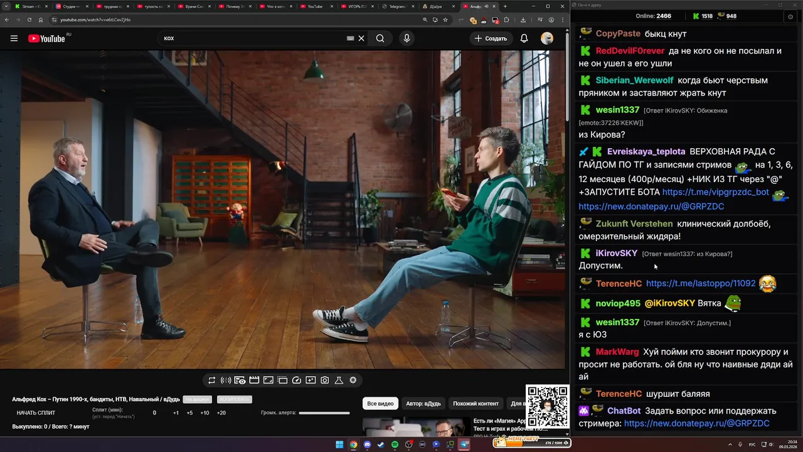
Task: Open the Windows Start button
Action: (339, 444)
